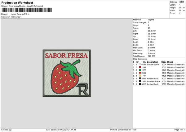Click the Zoom value 1:1
Image resolution: width=186 pixels, height=132 pixels.
tap(180, 13)
